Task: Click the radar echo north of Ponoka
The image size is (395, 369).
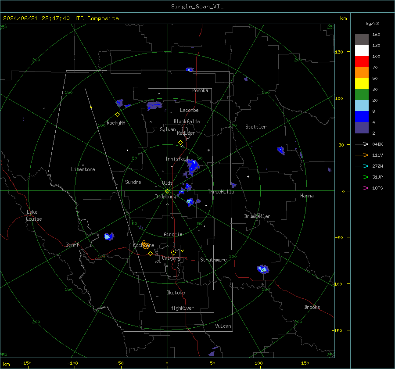Action: click(x=190, y=69)
